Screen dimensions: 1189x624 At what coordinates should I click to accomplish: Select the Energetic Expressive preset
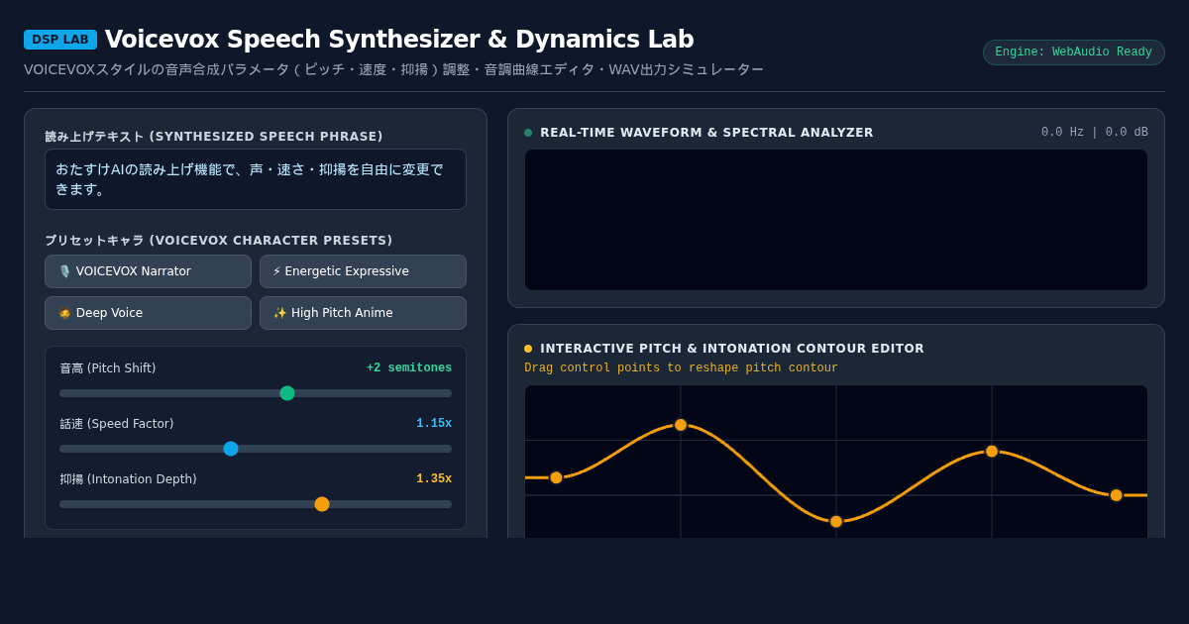point(363,271)
